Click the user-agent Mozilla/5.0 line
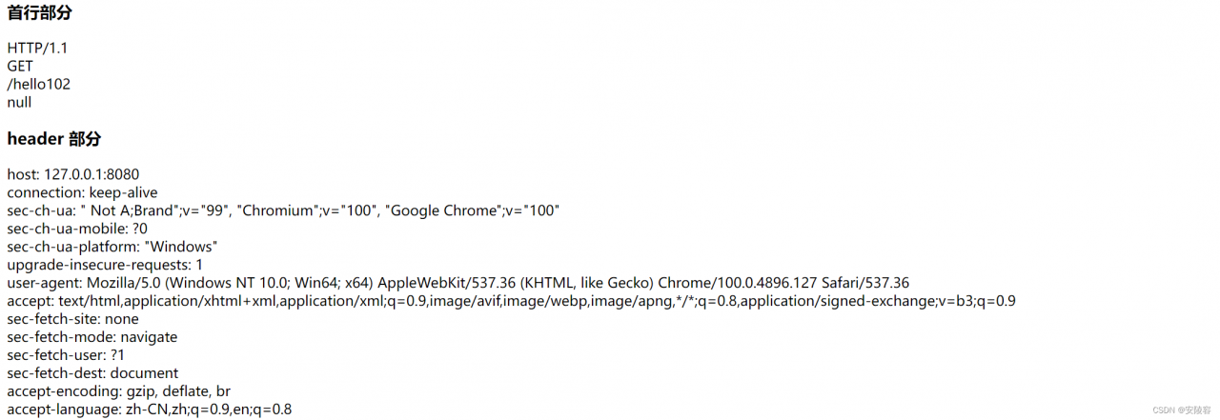The height and width of the screenshot is (420, 1220). tap(458, 283)
